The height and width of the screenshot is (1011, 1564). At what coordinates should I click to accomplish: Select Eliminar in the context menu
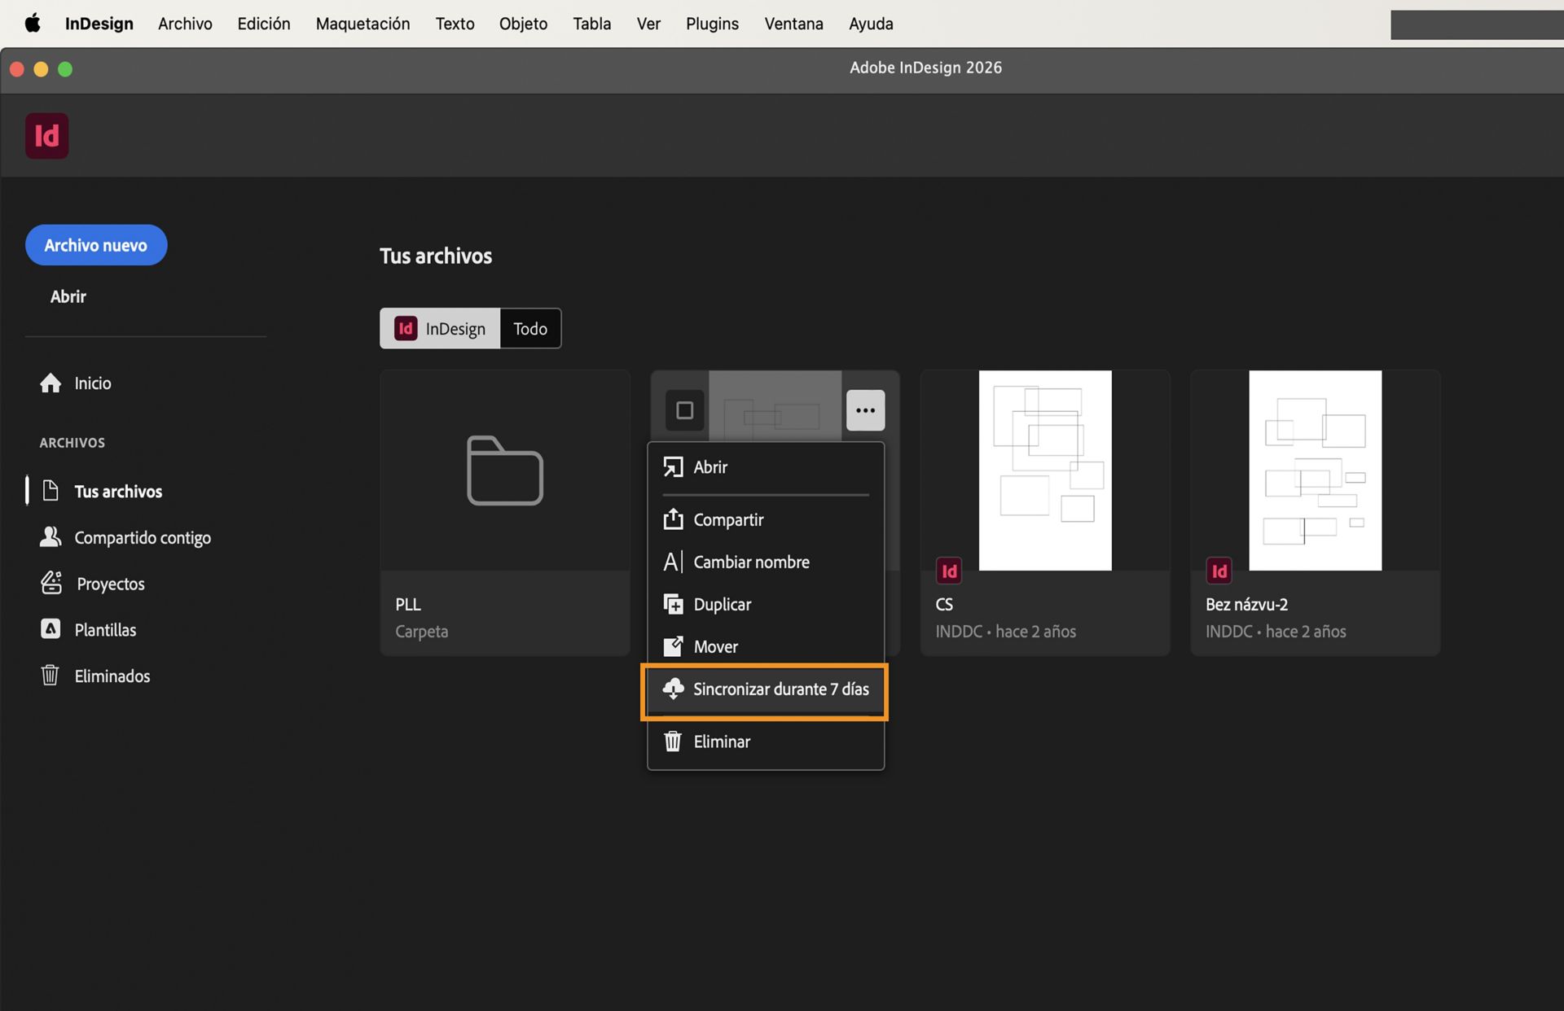tap(722, 741)
